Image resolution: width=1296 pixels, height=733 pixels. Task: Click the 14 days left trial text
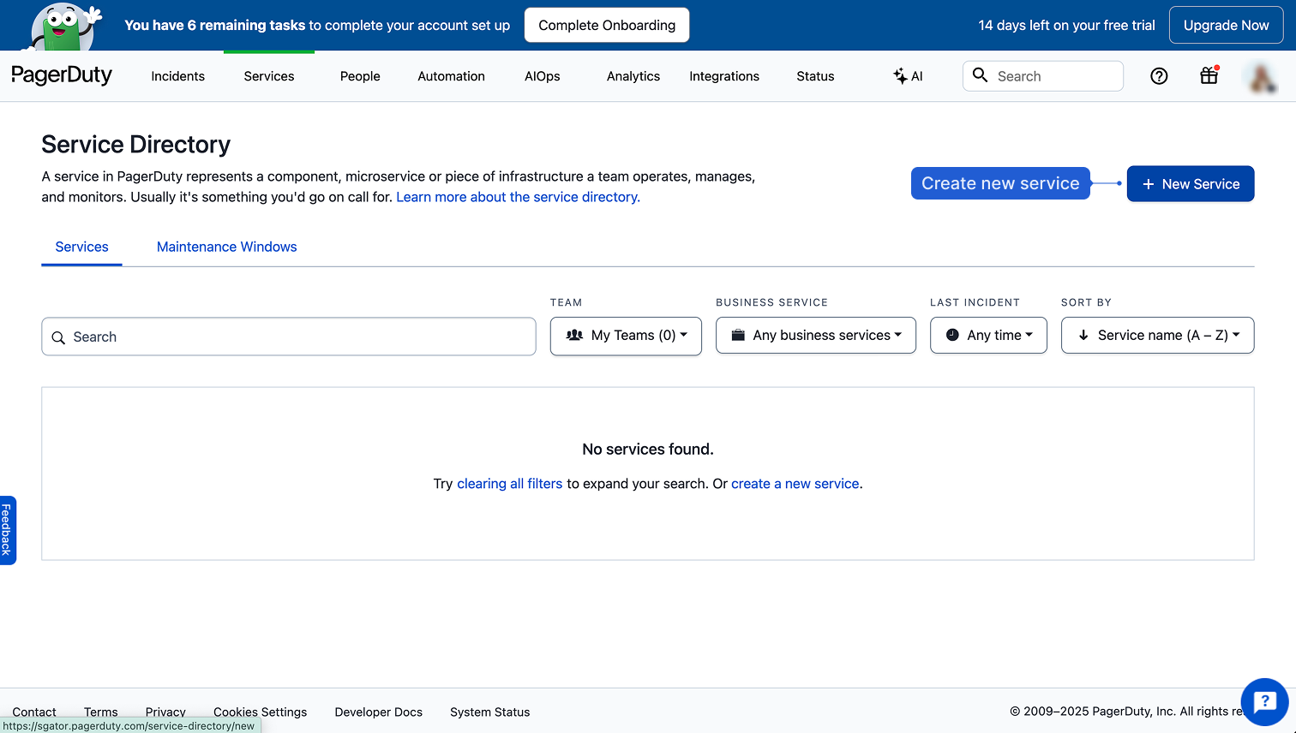point(1067,25)
